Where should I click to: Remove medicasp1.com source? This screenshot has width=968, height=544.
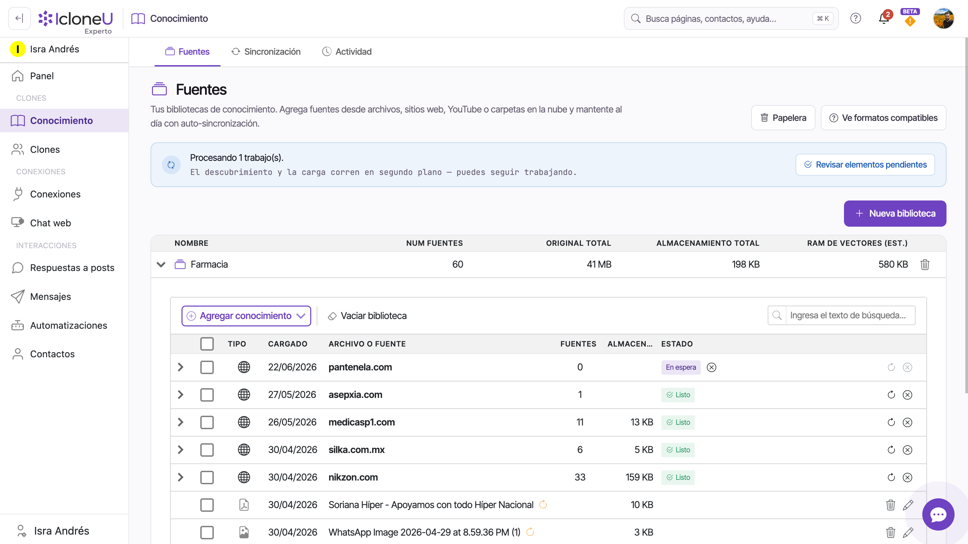tap(907, 422)
